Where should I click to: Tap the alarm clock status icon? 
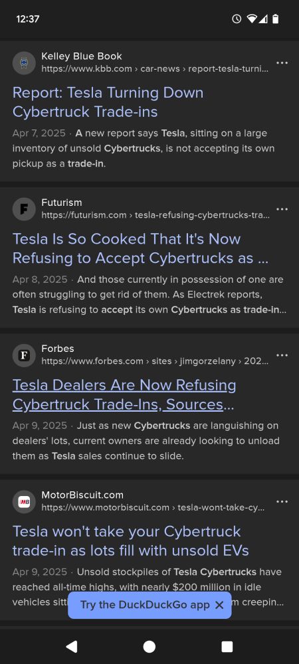[237, 19]
